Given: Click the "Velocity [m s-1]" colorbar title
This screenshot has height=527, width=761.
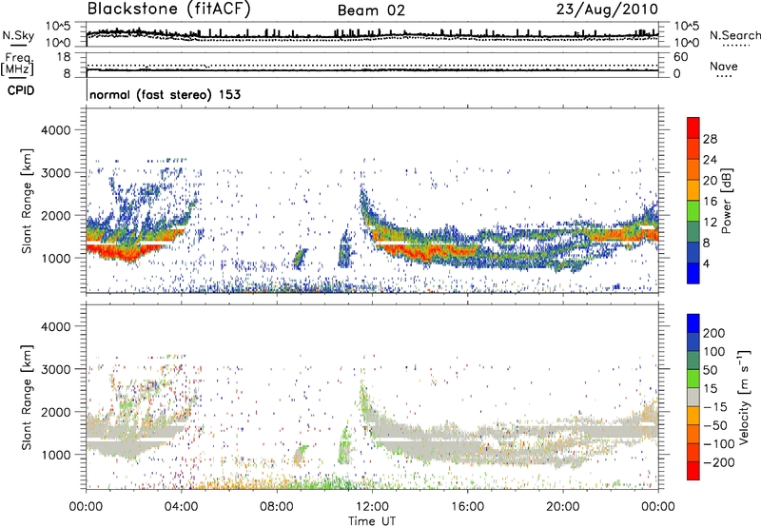Looking at the screenshot, I should point(743,397).
